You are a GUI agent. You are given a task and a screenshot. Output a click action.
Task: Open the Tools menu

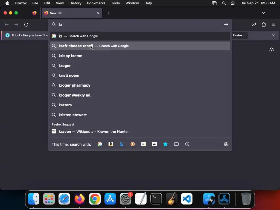pos(115,3)
